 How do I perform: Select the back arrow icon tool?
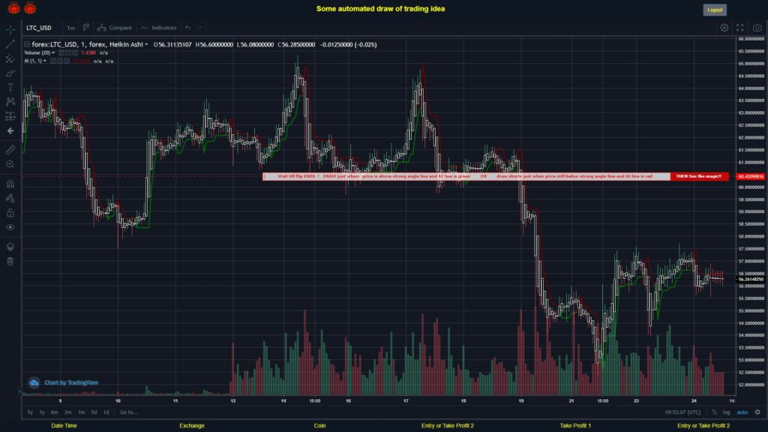tap(10, 130)
